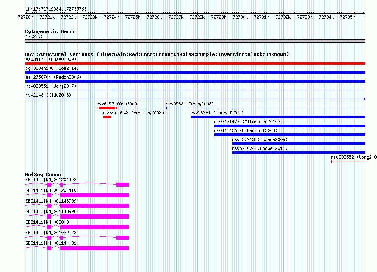Open the nsv833551 (Wong2007) variant line
This screenshot has height=272, width=377.
(195, 90)
